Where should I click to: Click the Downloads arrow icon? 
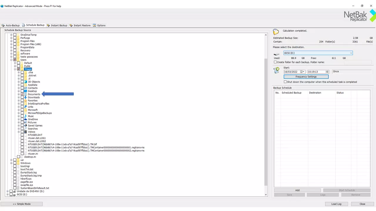tap(26, 97)
